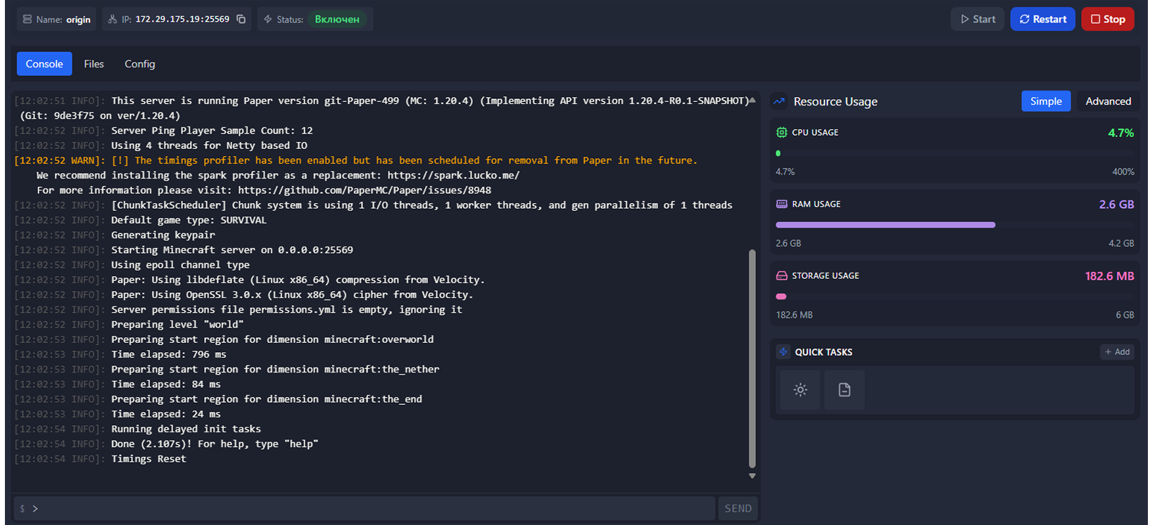Viewport: 1150px width, 525px height.
Task: Switch resource usage to Advanced view
Action: pyautogui.click(x=1108, y=101)
